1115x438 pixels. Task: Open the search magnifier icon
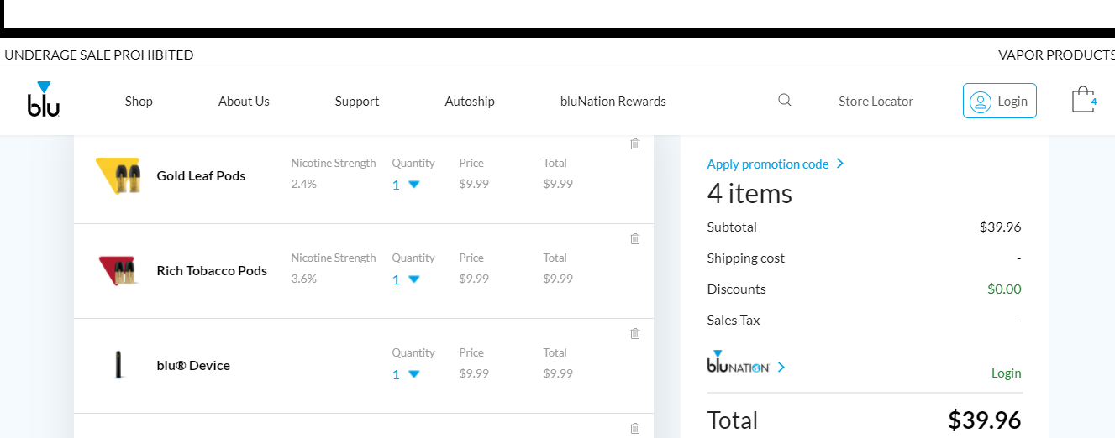click(785, 100)
